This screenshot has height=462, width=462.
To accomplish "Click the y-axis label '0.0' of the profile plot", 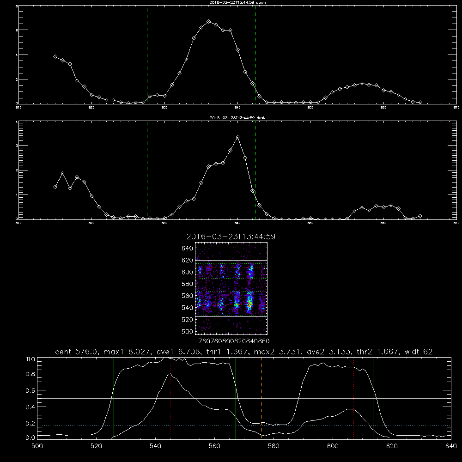I will [30, 438].
